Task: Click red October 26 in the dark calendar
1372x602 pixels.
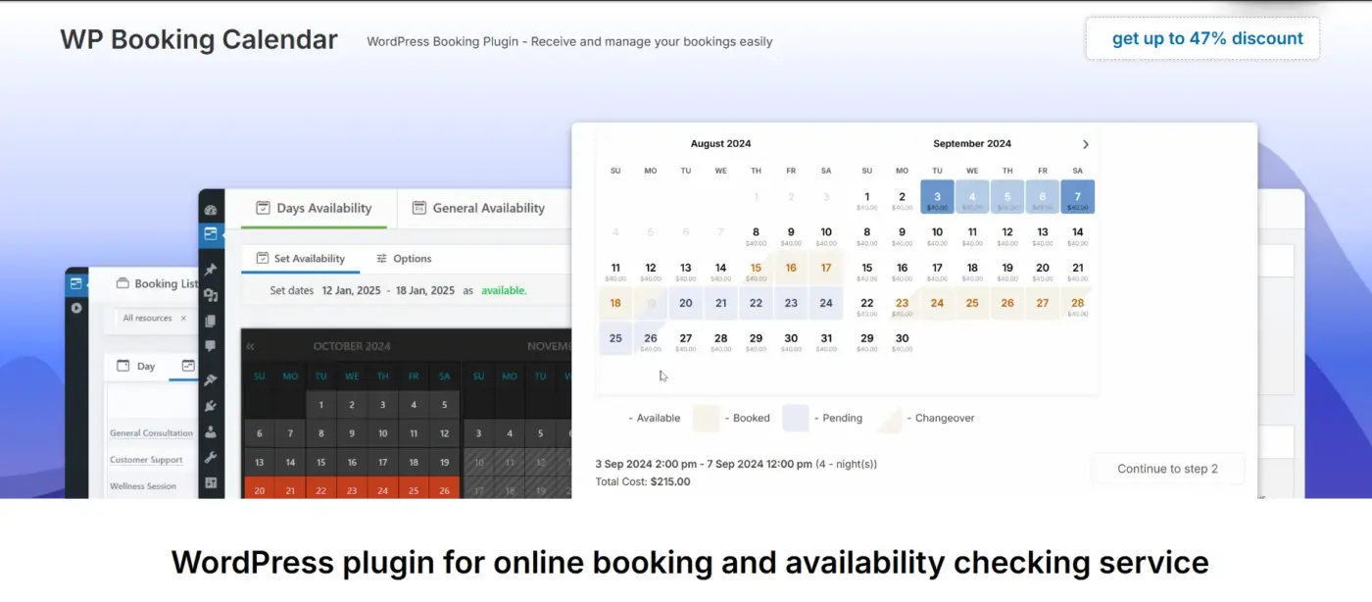Action: coord(444,490)
